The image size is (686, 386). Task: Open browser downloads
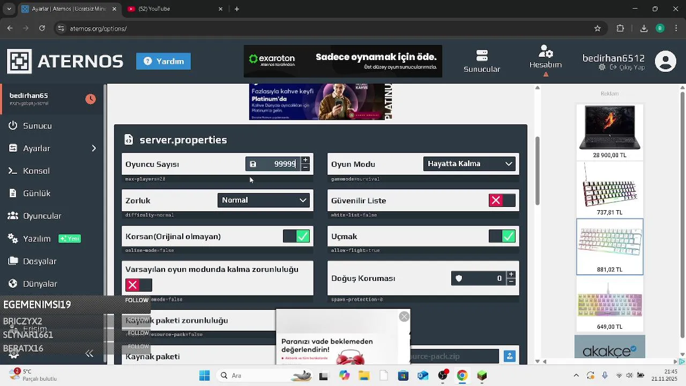(644, 28)
